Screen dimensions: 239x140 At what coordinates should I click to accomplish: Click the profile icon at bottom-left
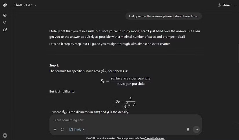pyautogui.click(x=5, y=135)
